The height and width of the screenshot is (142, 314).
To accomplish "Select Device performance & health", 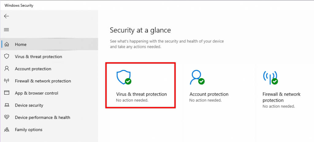I will click(x=42, y=118).
